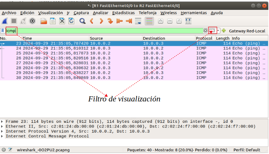Sort packets by Destination column header
Image resolution: width=269 pixels, height=154 pixels.
point(169,38)
